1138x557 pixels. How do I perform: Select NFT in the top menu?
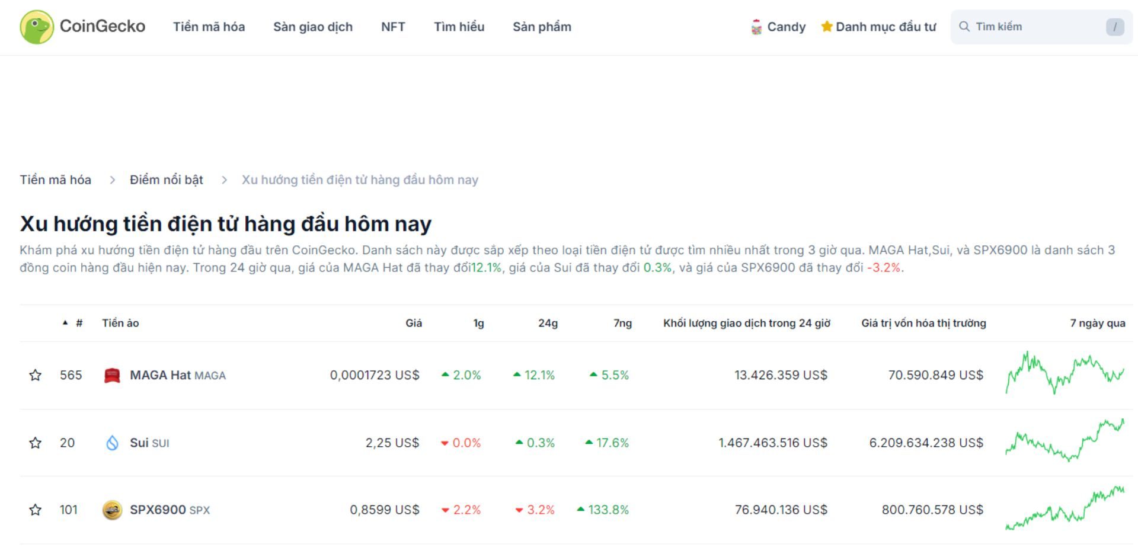coord(392,27)
